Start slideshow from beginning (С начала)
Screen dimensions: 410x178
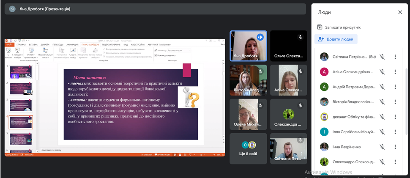pyautogui.click(x=8, y=52)
